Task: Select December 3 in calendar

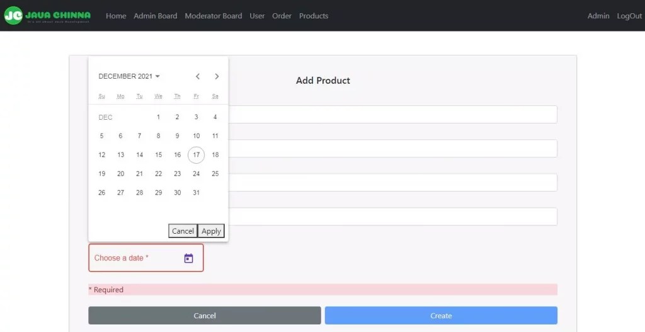Action: click(x=197, y=117)
